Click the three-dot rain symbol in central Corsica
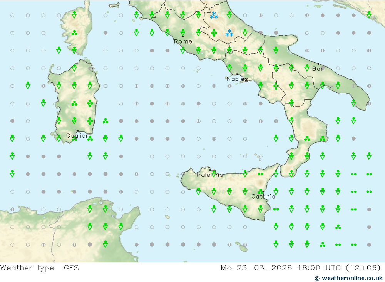This screenshot has height=282, width=385. point(74,33)
